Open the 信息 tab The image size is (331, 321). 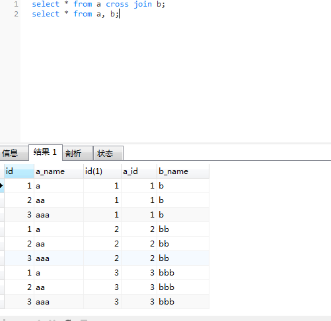coord(14,153)
